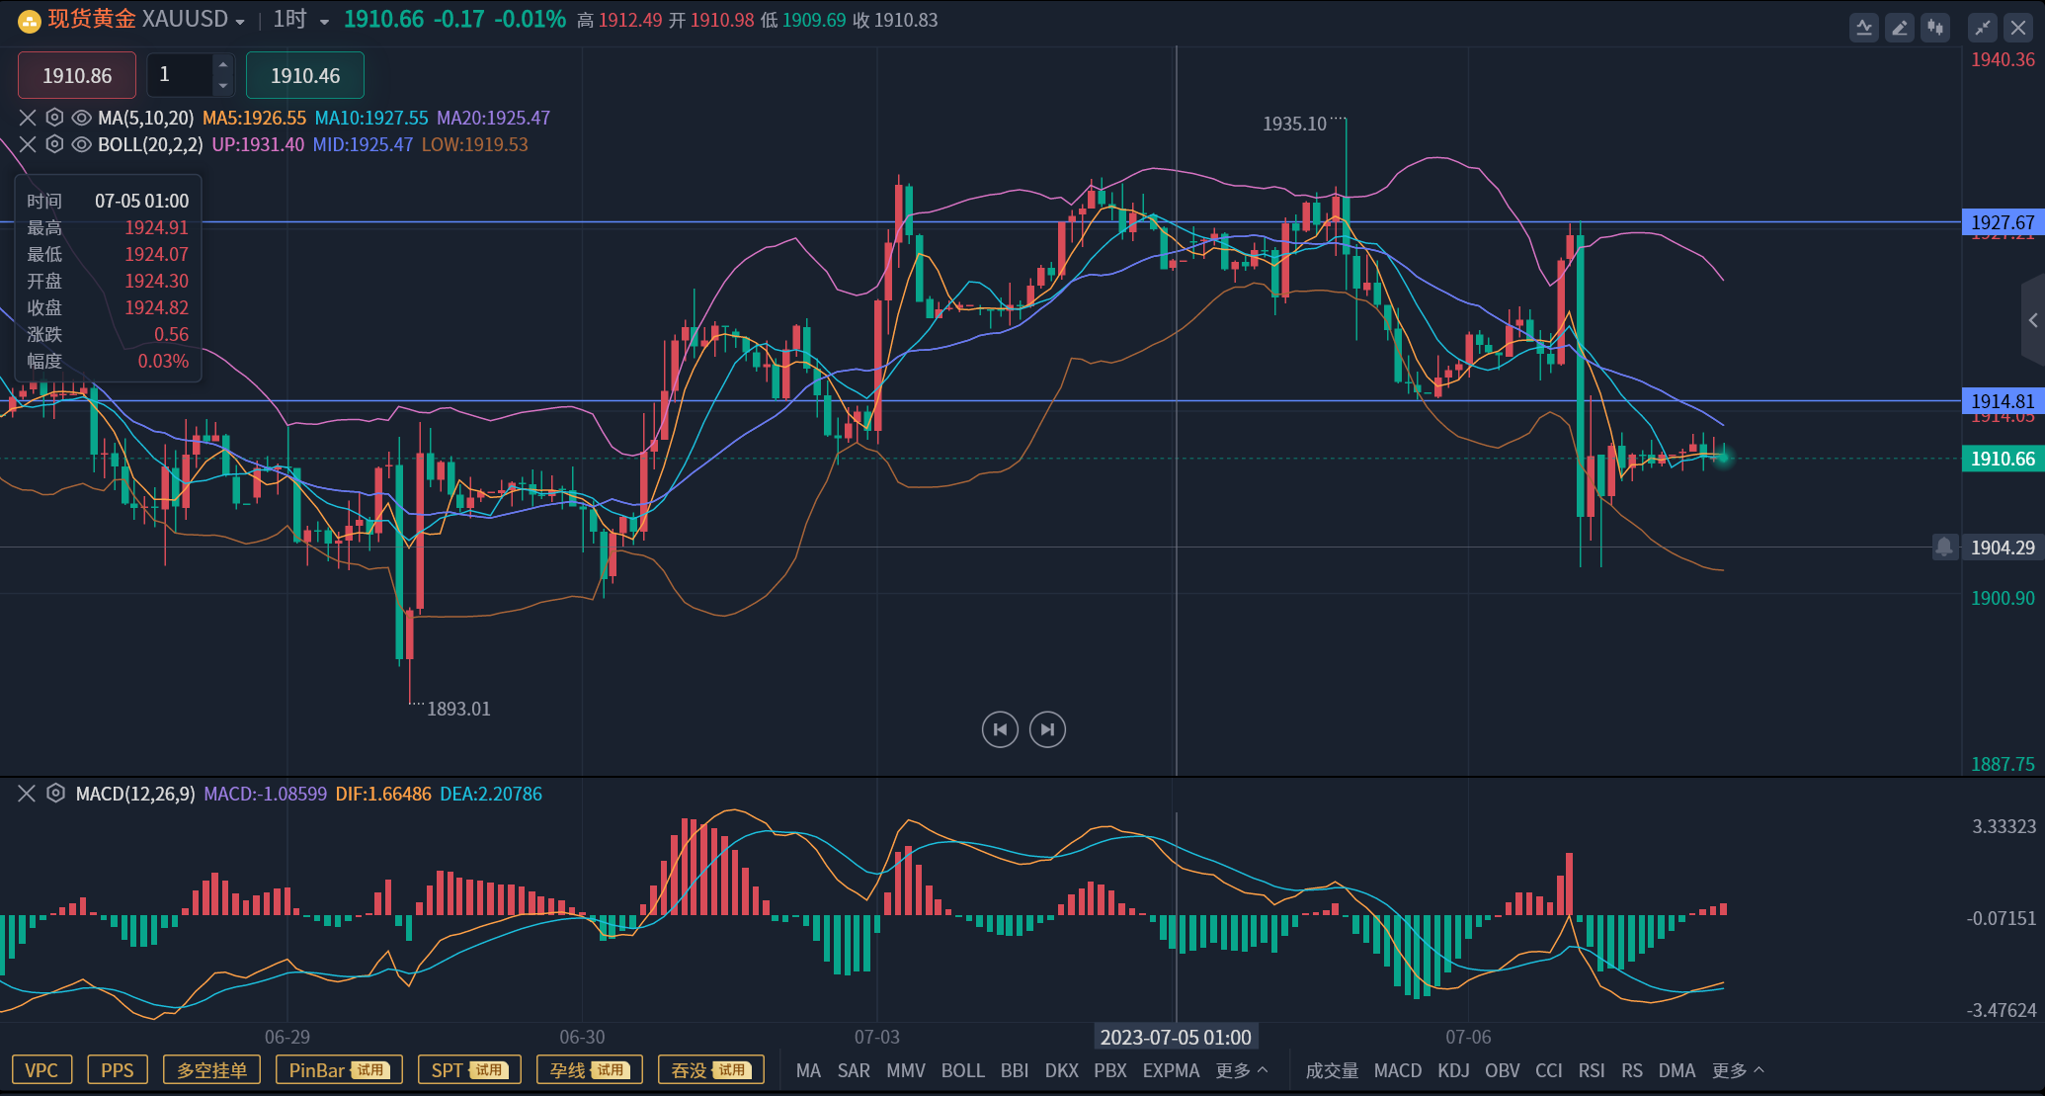Switch to the KDJ indicator tab
The image size is (2045, 1096).
tap(1453, 1070)
